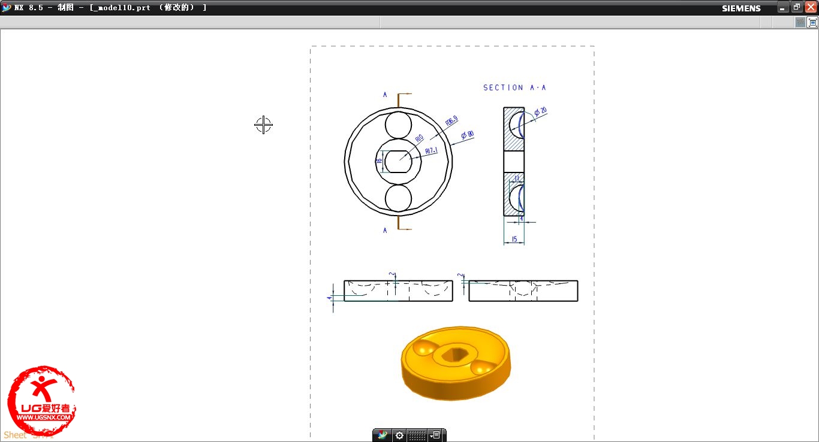Viewport: 819px width, 442px height.
Task: Open the gear settings in bottom toolbar
Action: pos(399,435)
